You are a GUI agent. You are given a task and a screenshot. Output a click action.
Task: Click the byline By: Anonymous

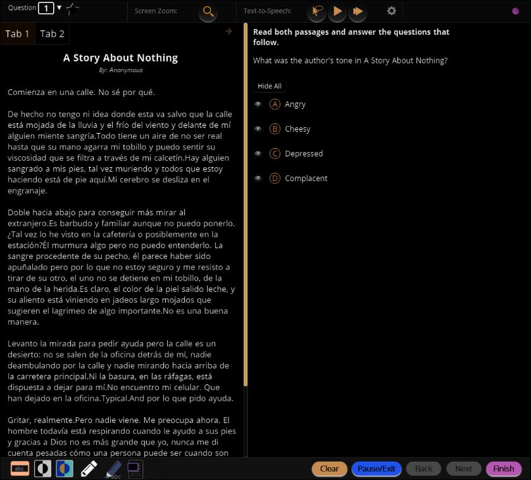point(120,70)
